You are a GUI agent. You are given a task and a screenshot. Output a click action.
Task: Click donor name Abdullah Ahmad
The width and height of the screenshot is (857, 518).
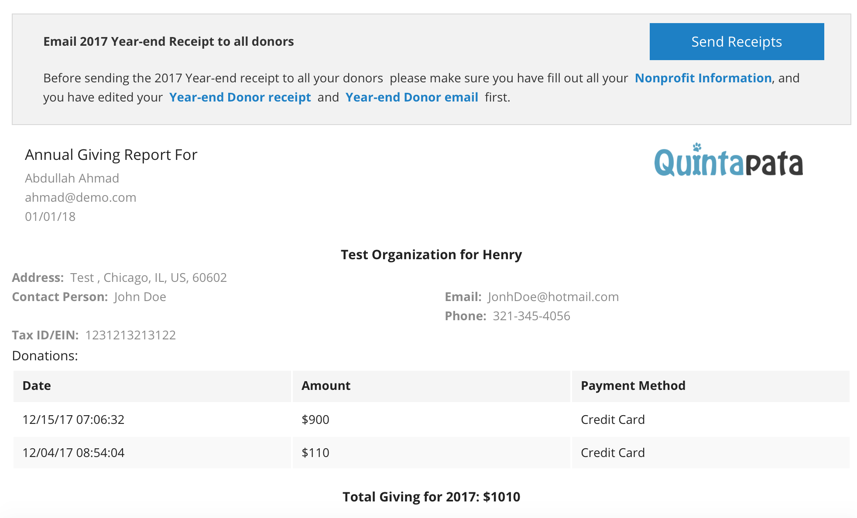[x=72, y=178]
